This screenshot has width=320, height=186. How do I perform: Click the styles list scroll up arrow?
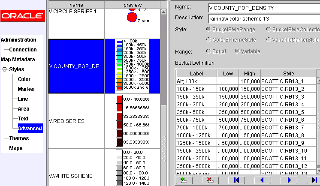163,12
